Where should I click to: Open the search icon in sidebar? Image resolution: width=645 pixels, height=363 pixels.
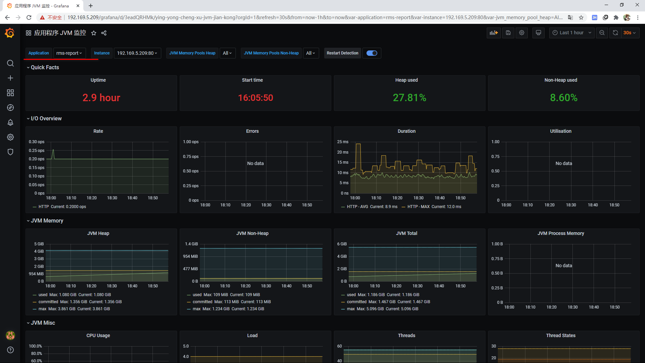[x=10, y=63]
